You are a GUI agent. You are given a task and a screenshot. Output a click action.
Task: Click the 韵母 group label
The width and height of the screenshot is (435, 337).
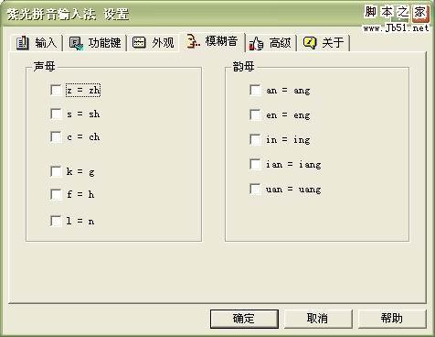tap(243, 66)
